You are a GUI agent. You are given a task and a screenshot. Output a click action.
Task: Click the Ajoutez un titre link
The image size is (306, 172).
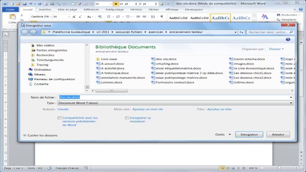[x=219, y=109]
